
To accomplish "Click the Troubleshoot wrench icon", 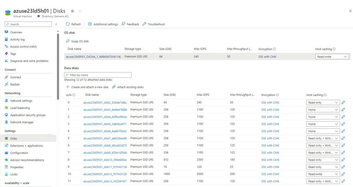I will pyautogui.click(x=144, y=24).
